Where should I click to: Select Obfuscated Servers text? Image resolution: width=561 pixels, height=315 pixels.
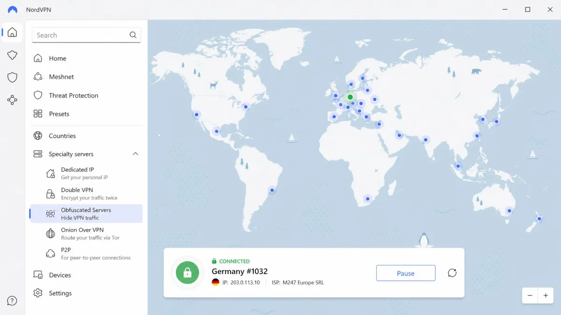point(86,210)
